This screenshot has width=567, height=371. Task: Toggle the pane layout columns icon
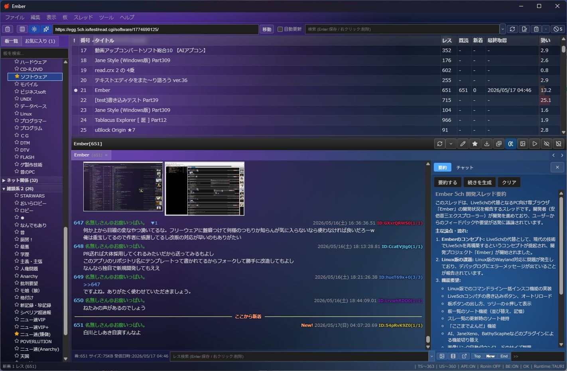pyautogui.click(x=22, y=29)
